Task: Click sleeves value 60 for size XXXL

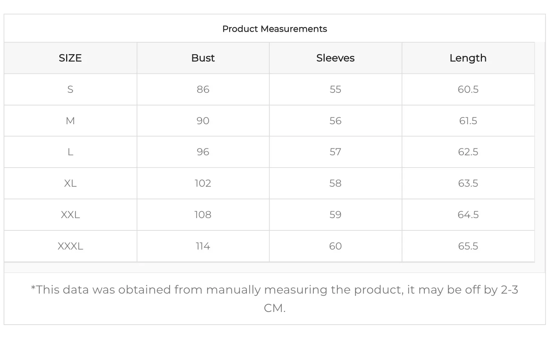Action: point(335,246)
